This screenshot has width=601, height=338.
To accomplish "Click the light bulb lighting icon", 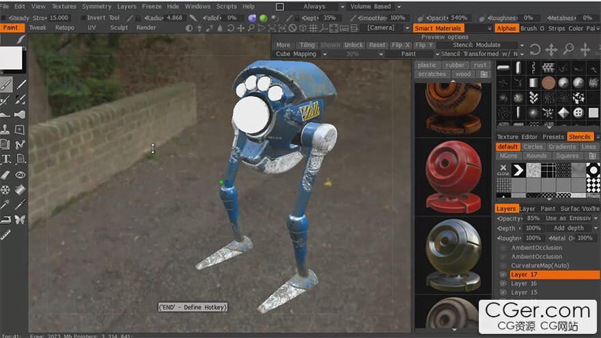I will point(199,28).
